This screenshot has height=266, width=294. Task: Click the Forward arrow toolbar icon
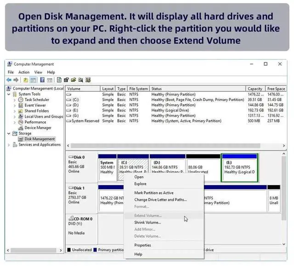click(16, 79)
